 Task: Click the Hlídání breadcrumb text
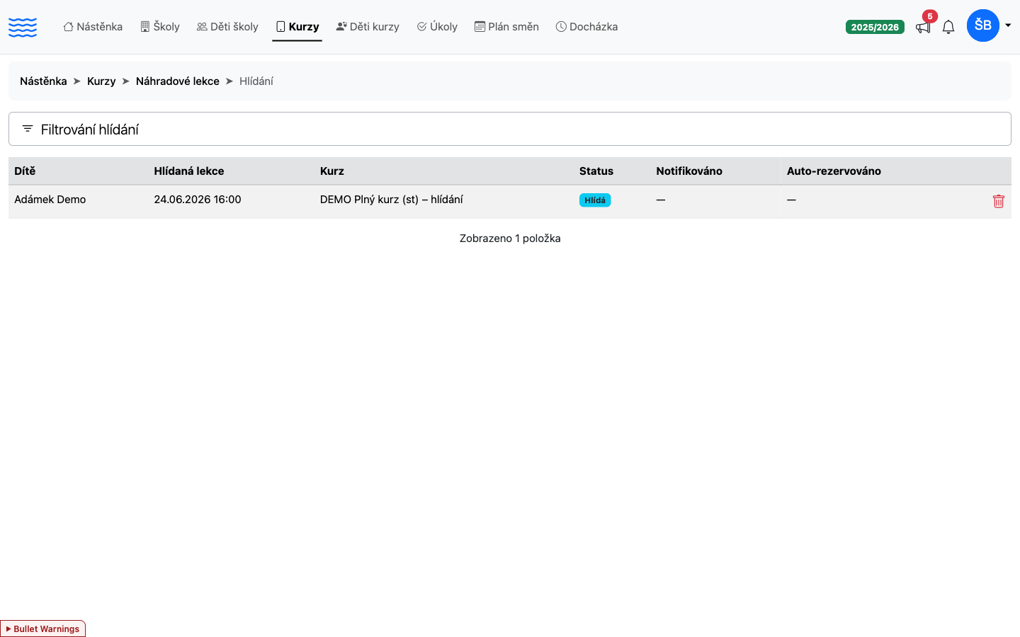click(256, 81)
